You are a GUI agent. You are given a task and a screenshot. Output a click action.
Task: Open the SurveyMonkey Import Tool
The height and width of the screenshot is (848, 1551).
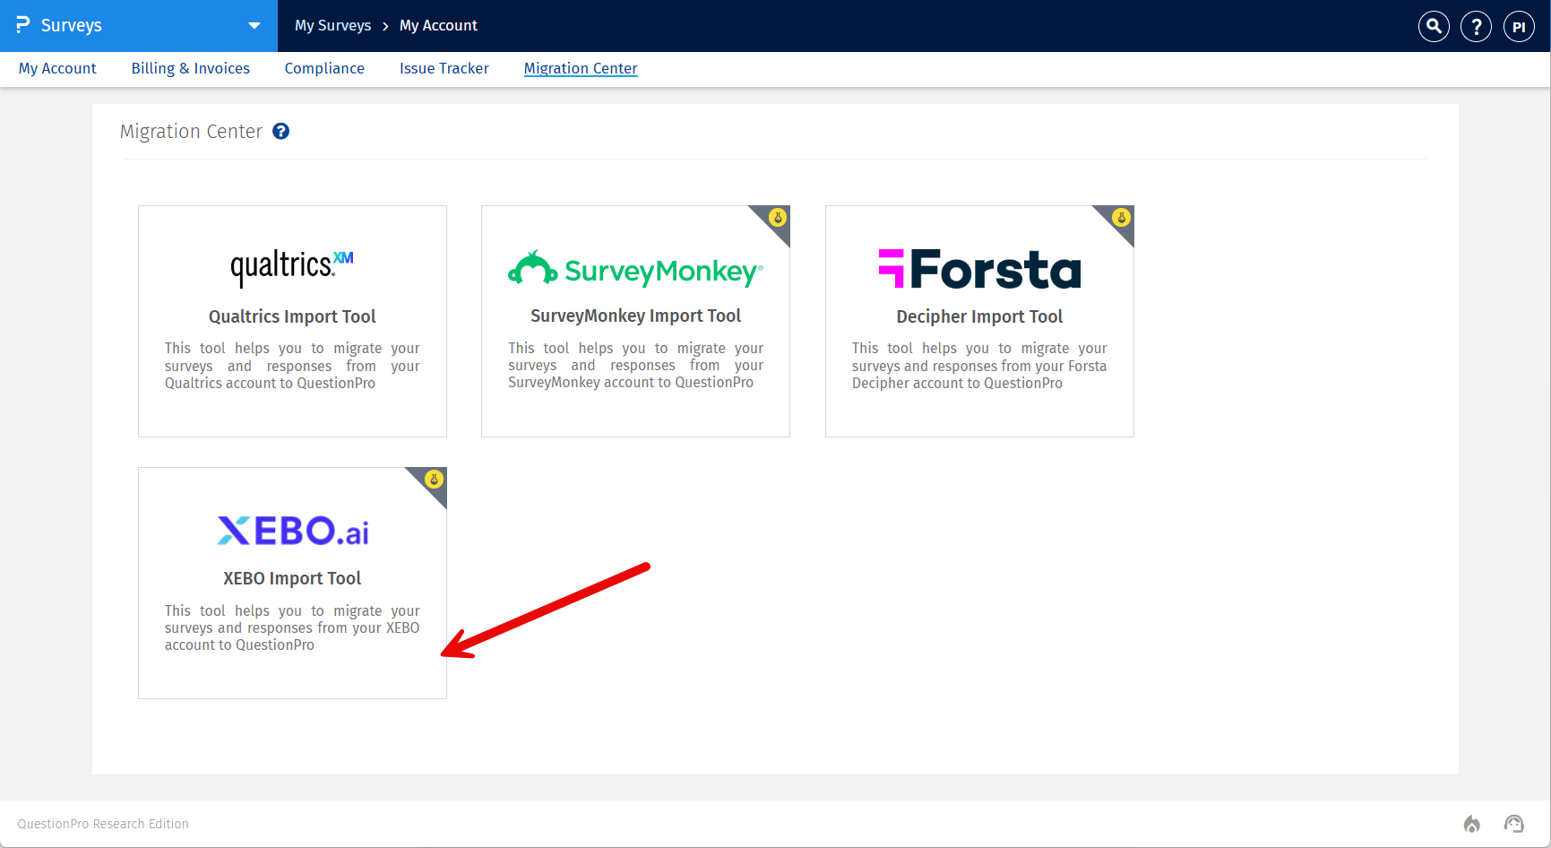click(x=635, y=321)
